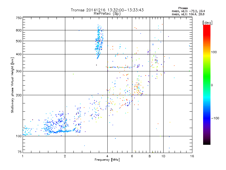The image size is (226, 170).
Task: Click the 'Frequency [MHz]' axis label
Action: click(x=107, y=160)
